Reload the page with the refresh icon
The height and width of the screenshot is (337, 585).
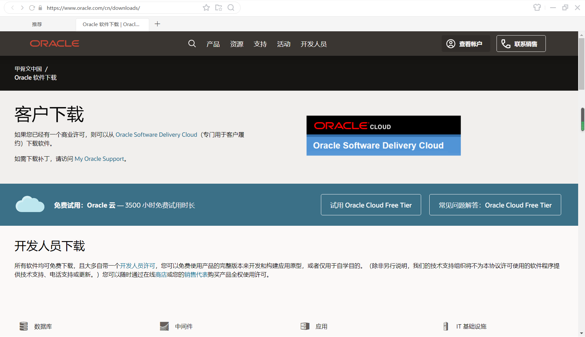click(x=32, y=8)
